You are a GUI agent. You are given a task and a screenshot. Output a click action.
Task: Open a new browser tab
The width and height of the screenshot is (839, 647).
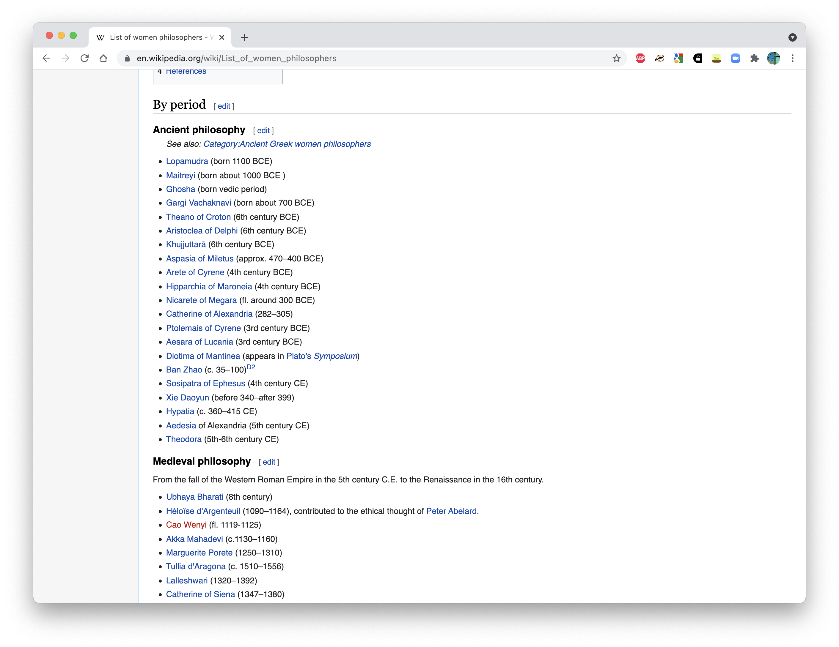(x=244, y=37)
